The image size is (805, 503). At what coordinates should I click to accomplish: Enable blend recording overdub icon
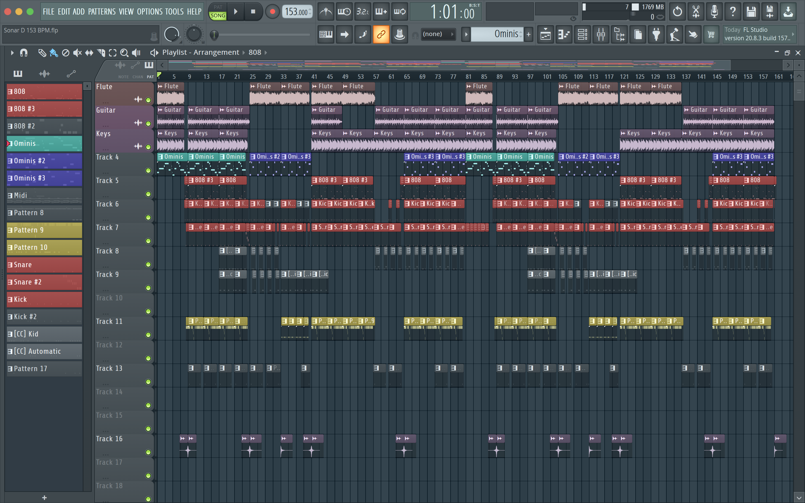pos(381,12)
